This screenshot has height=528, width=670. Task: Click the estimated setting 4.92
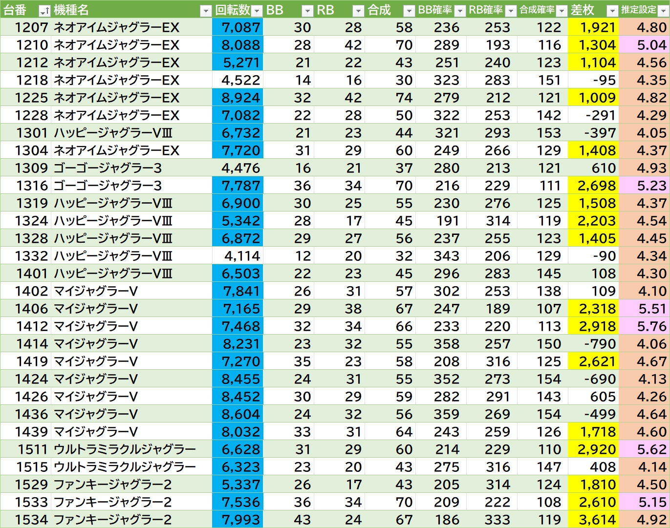[x=644, y=520]
